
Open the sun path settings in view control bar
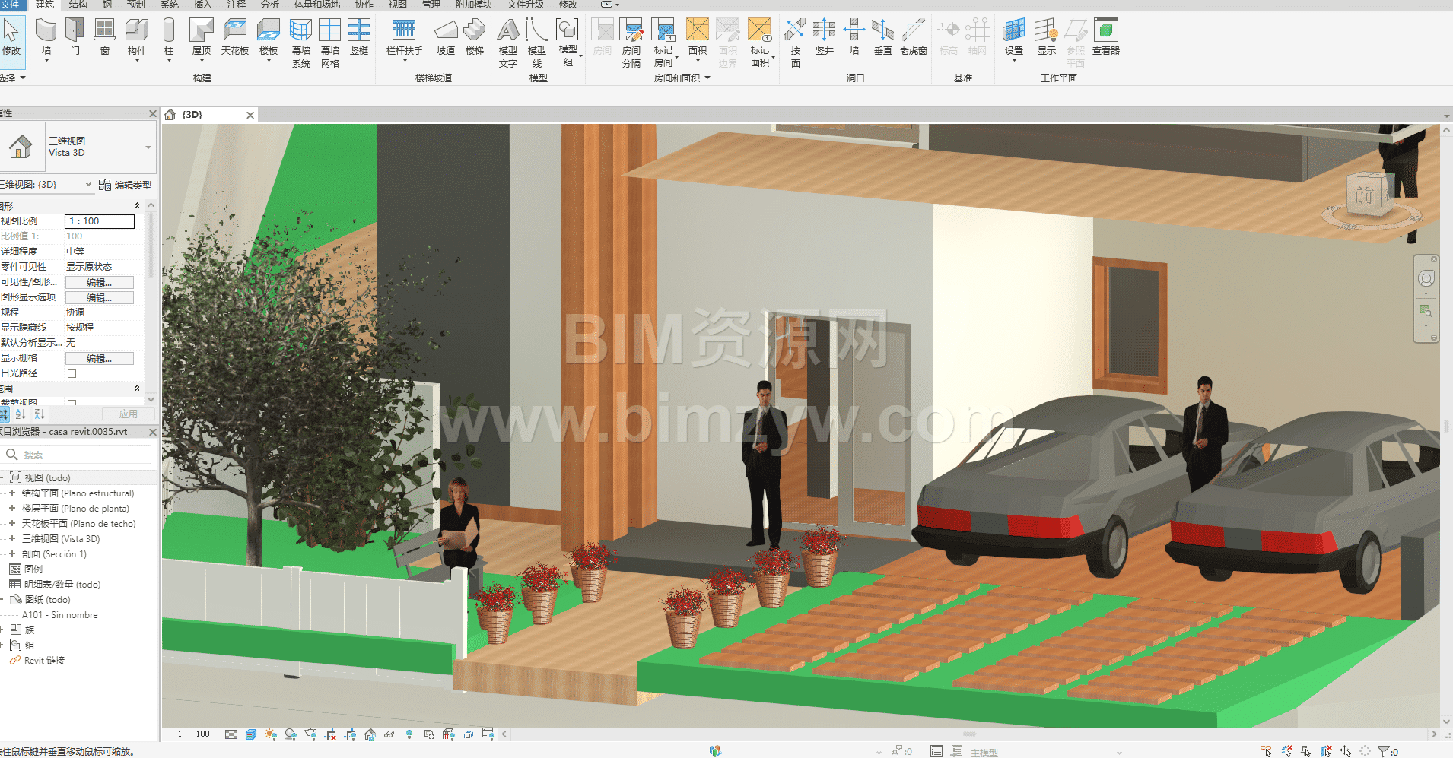(x=271, y=734)
